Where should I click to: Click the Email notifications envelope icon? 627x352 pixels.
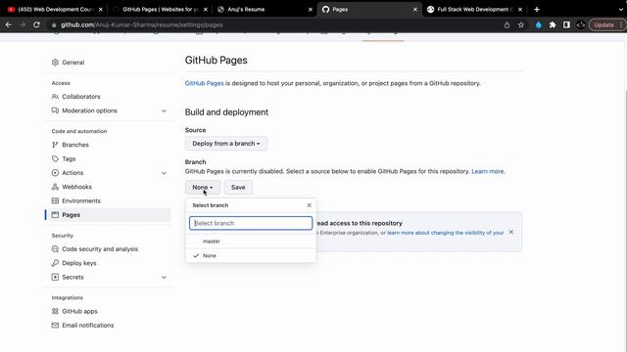coord(55,326)
